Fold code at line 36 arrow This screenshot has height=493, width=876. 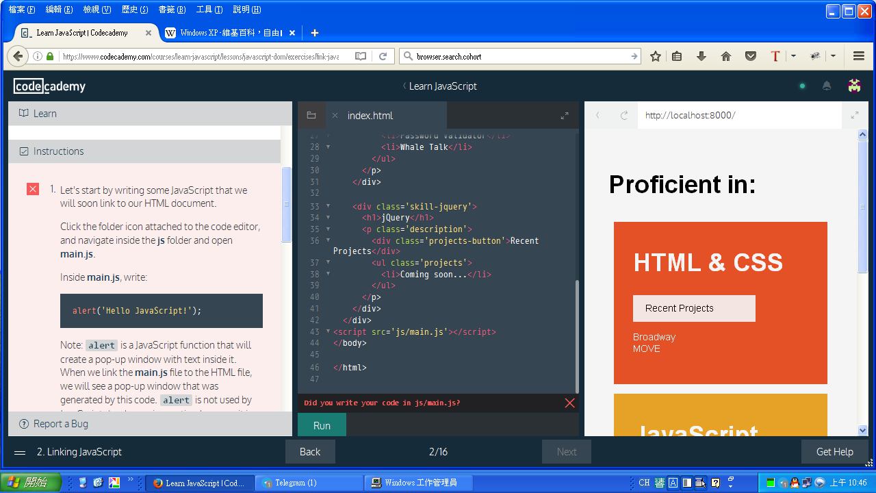pos(328,240)
